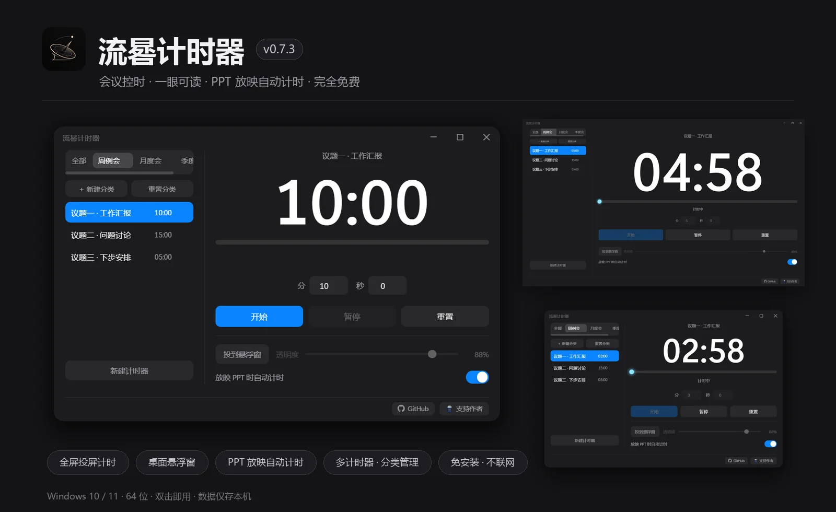The height and width of the screenshot is (512, 836).
Task: Start the timer with the blue 开始 button
Action: pos(259,316)
